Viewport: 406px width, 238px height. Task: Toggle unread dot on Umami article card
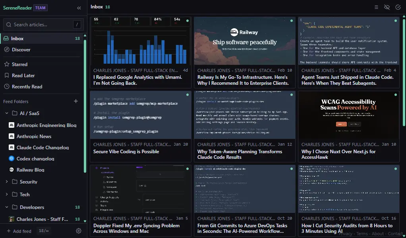pyautogui.click(x=188, y=21)
